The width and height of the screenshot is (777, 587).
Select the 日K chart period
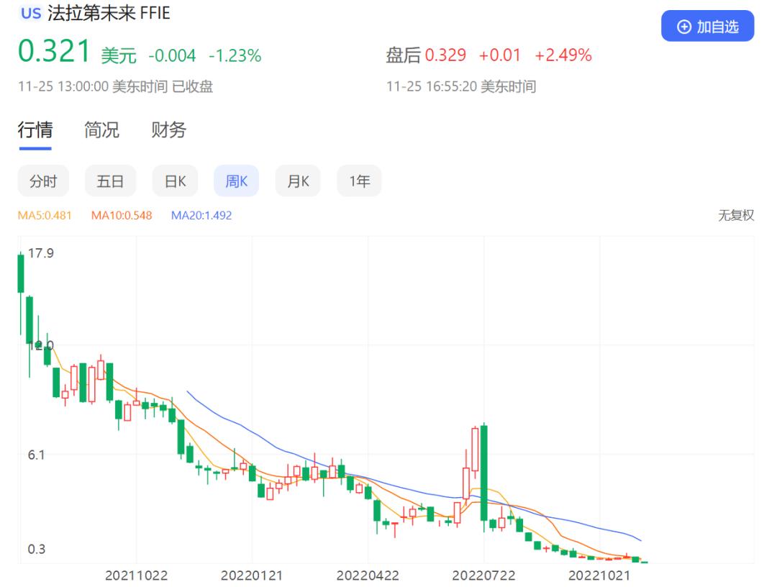click(x=175, y=181)
